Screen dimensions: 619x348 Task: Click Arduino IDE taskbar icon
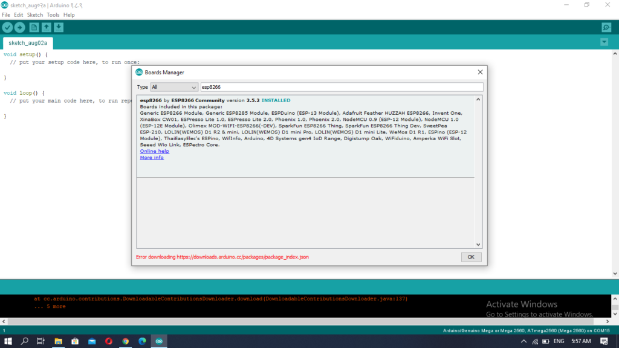(159, 341)
